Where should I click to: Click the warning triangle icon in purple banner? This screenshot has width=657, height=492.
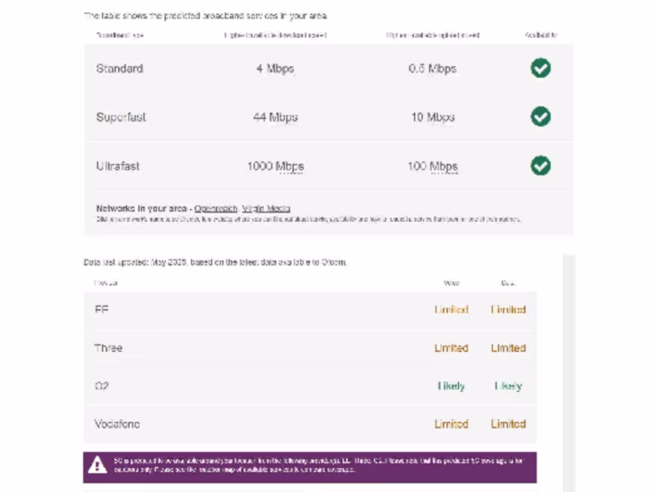click(98, 464)
